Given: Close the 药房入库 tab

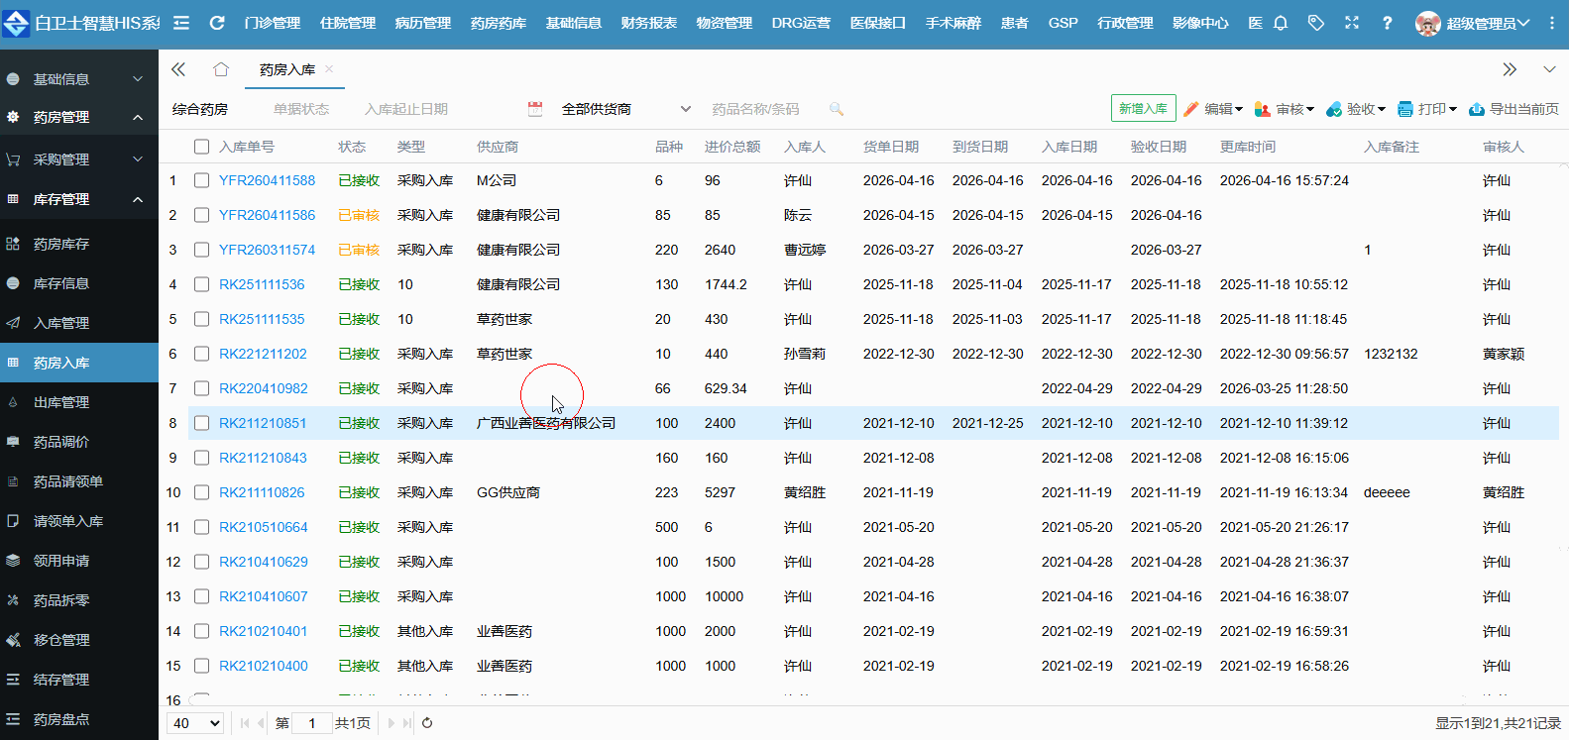Looking at the screenshot, I should (x=329, y=68).
